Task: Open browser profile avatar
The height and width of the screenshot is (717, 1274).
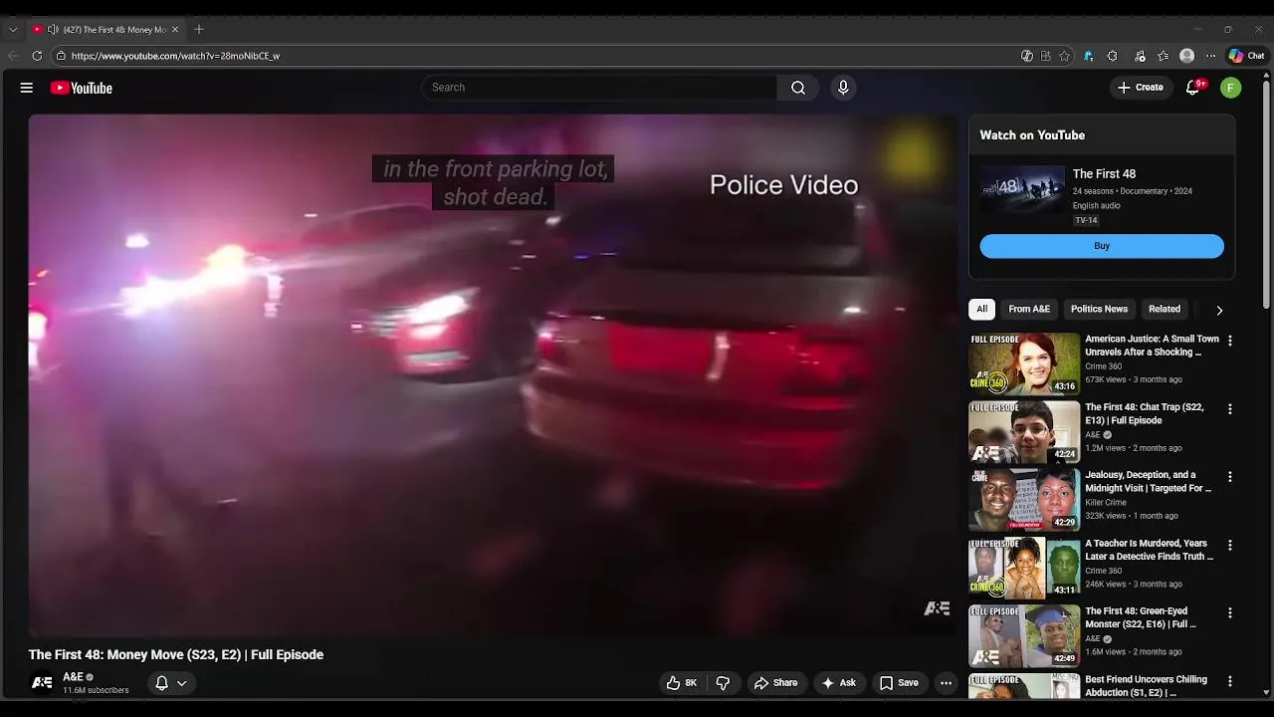Action: (x=1186, y=56)
